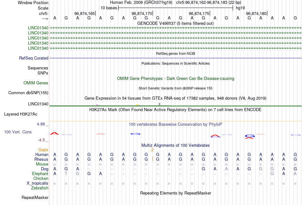This screenshot has height=205, width=302.
Task: Click the red A logo starting the PhyloP track
Action: (x=54, y=133)
